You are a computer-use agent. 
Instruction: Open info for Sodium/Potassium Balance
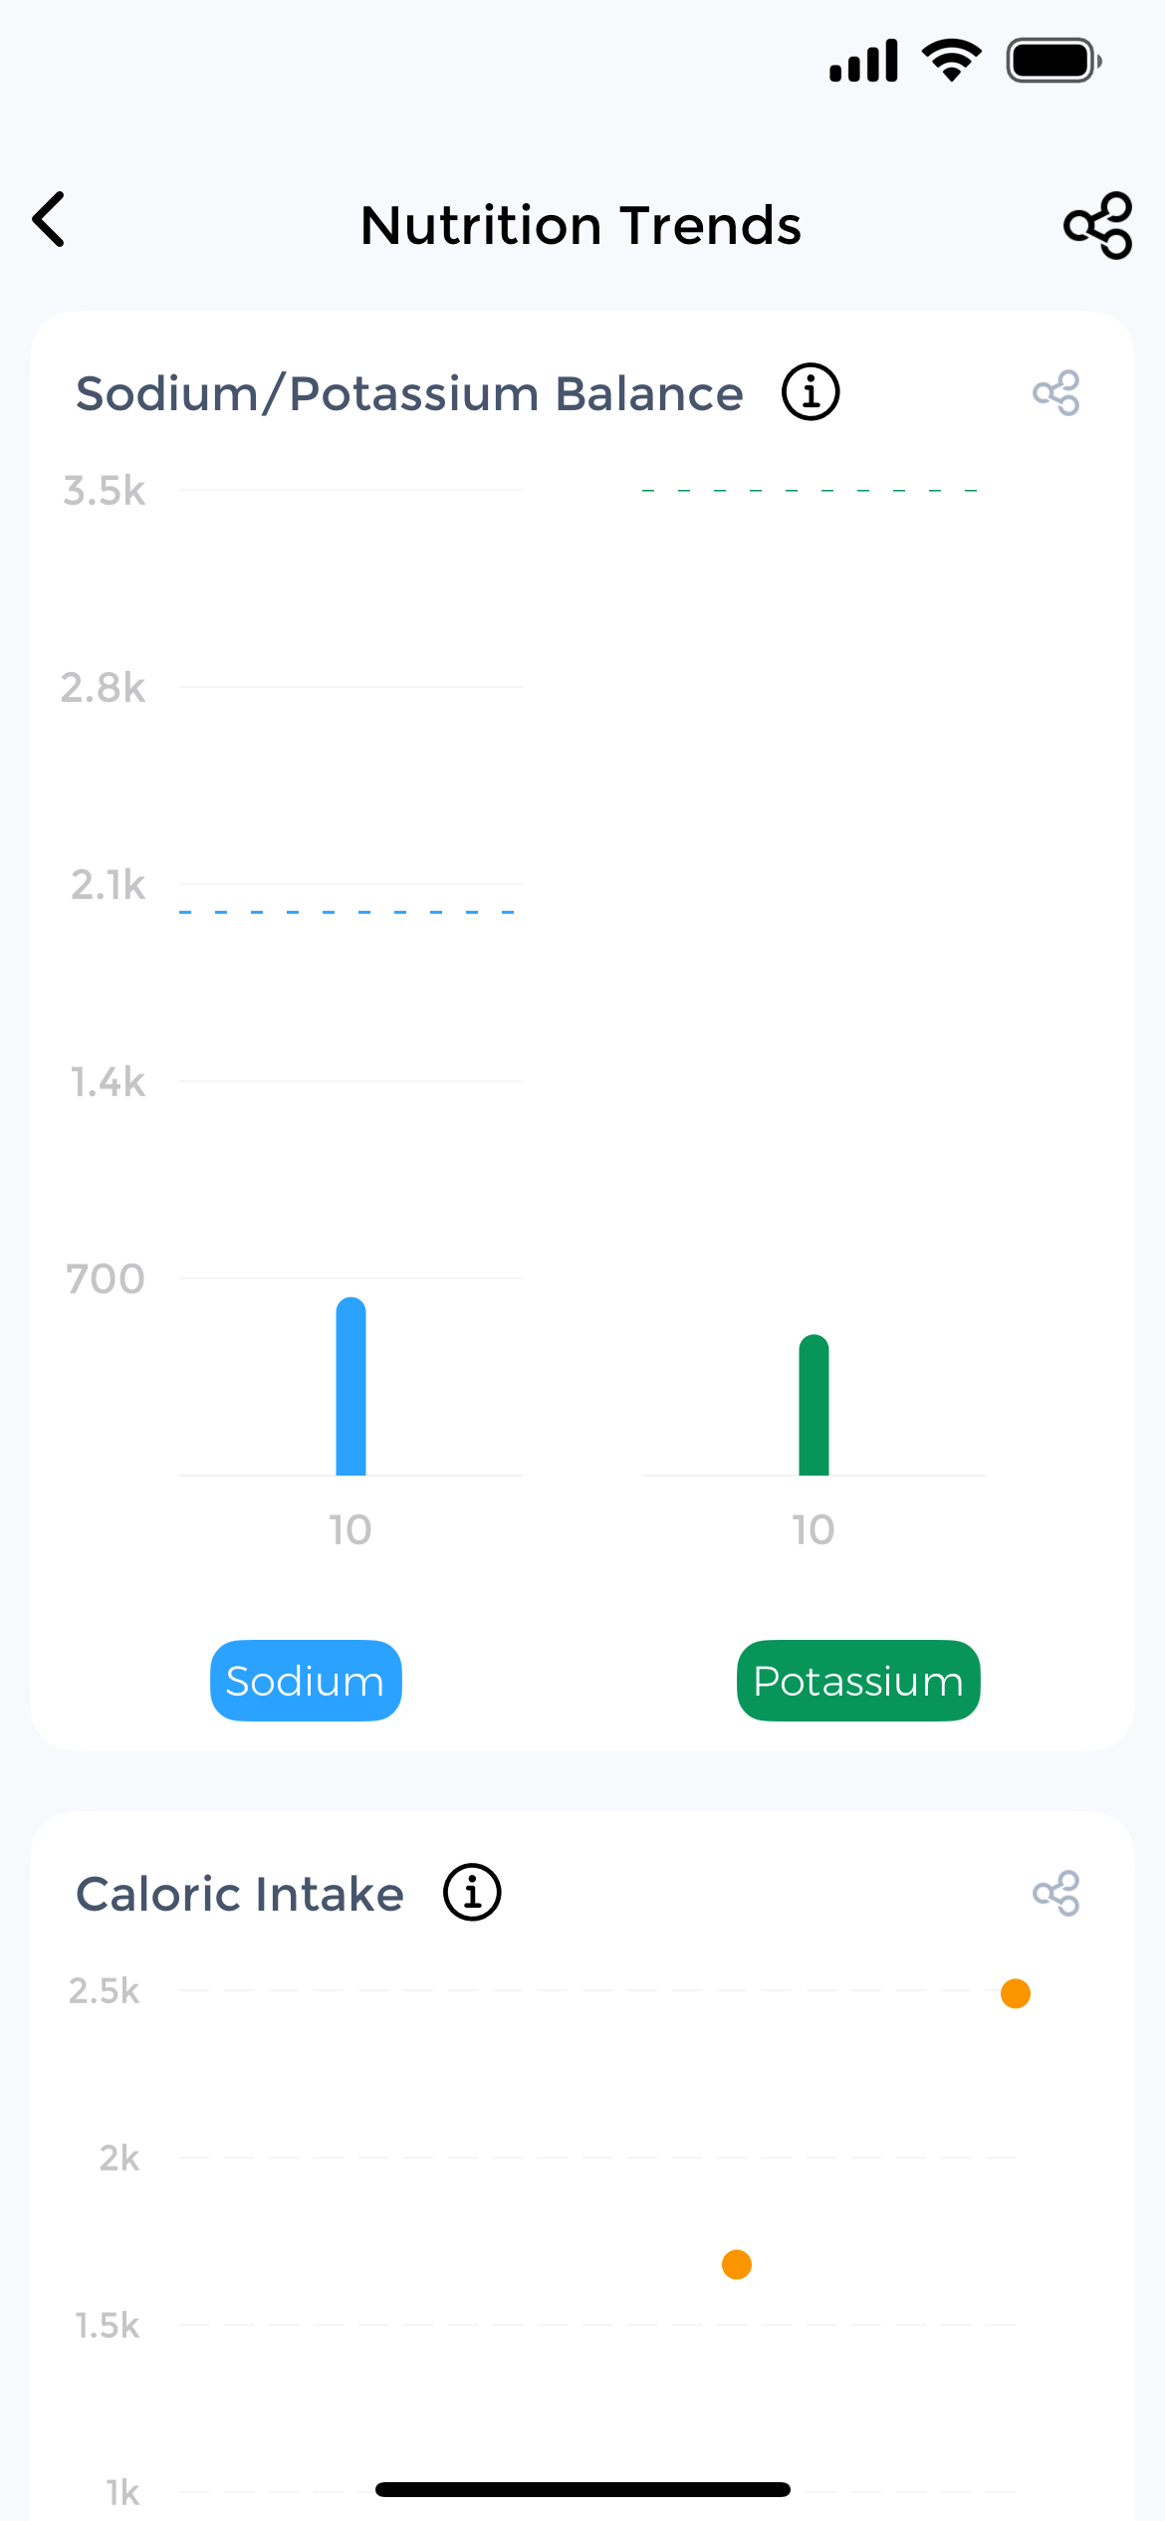tap(811, 392)
